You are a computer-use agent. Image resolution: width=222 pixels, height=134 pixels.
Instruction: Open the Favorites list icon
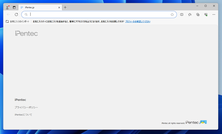click(x=190, y=14)
